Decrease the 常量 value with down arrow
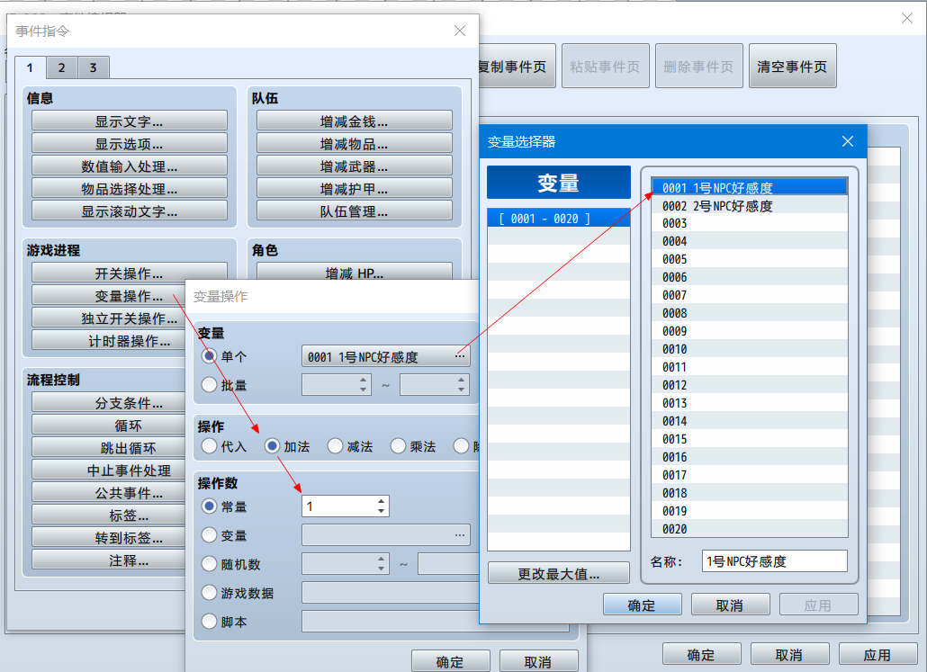This screenshot has height=672, width=927. pos(382,511)
